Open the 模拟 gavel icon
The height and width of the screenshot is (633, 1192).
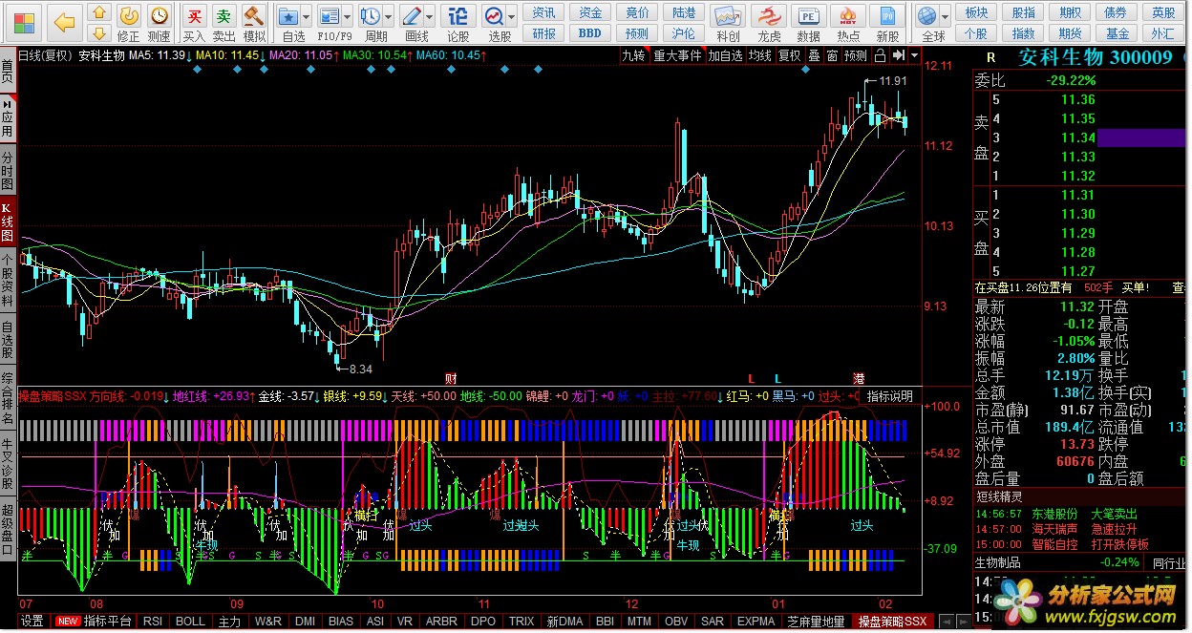coord(253,15)
